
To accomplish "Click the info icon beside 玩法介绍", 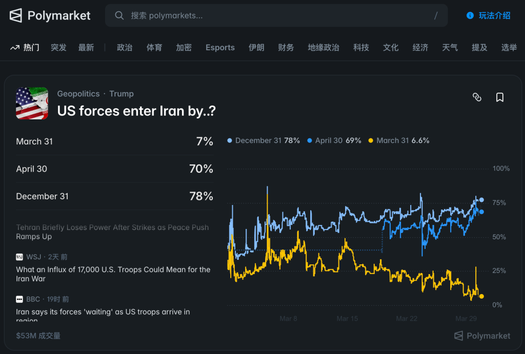I will pyautogui.click(x=470, y=16).
